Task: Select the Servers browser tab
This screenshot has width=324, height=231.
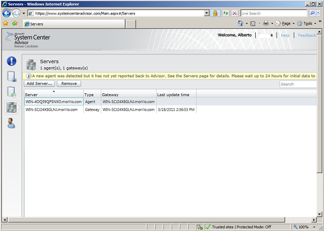Action: pos(74,24)
